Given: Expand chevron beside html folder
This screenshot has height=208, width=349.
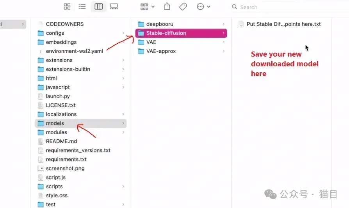Looking at the screenshot, I should [x=123, y=78].
